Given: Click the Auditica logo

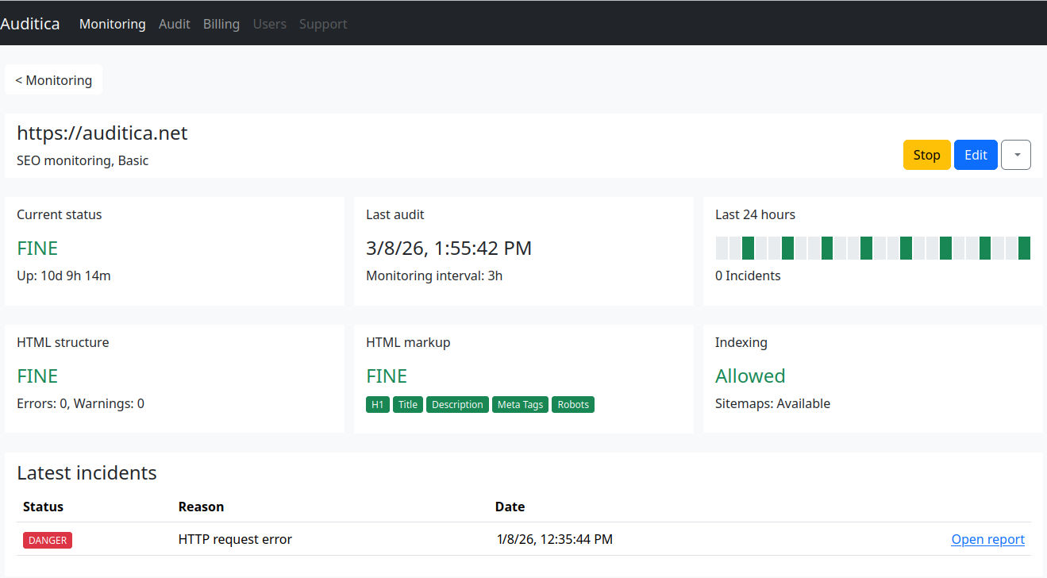Looking at the screenshot, I should 30,23.
